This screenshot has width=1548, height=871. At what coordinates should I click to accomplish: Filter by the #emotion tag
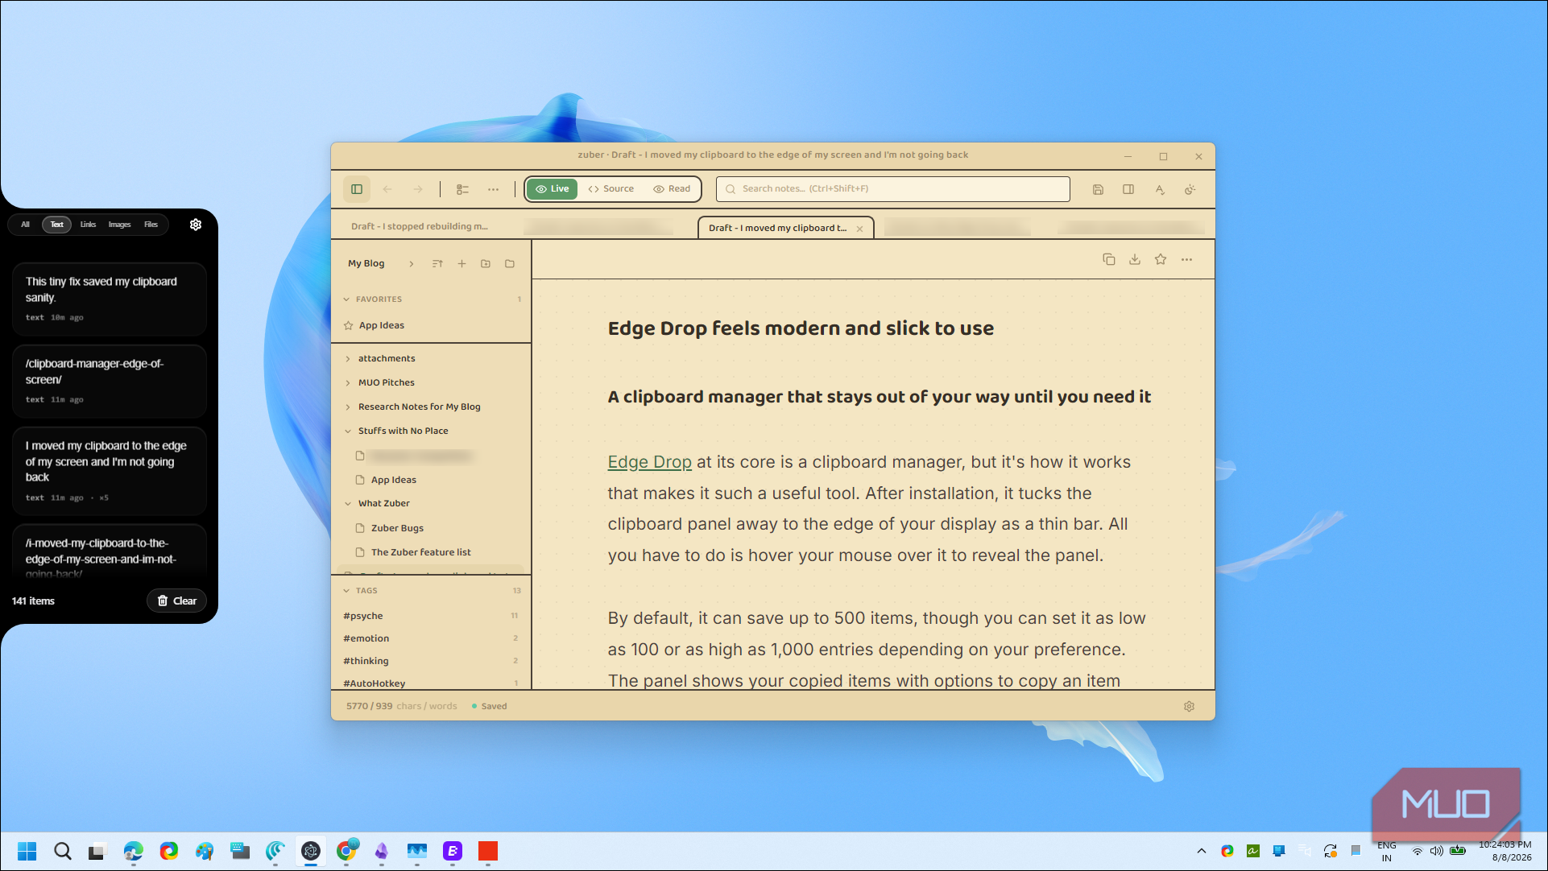click(x=366, y=638)
